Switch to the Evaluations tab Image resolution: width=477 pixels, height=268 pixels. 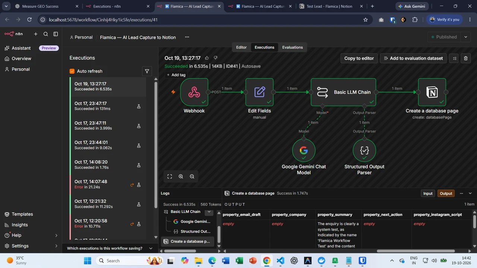point(293,47)
